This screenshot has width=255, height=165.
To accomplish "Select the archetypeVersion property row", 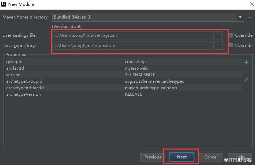I will tap(123, 94).
